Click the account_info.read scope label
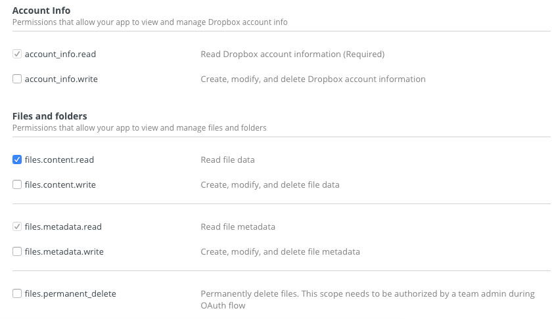 [x=60, y=54]
